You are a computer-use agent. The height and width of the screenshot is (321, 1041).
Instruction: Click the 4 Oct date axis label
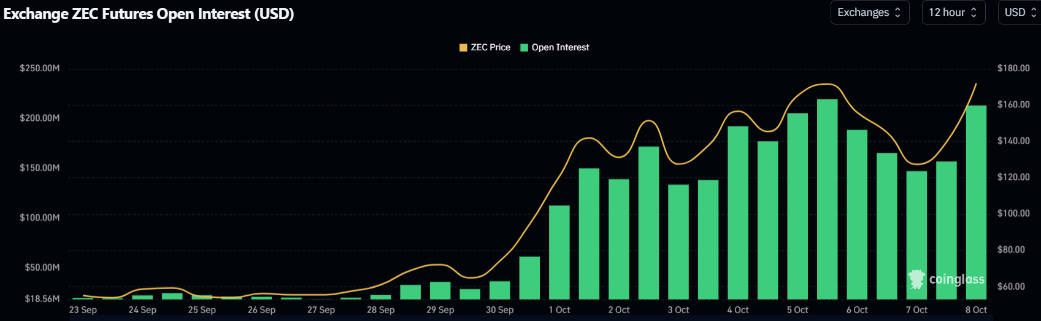pos(737,310)
